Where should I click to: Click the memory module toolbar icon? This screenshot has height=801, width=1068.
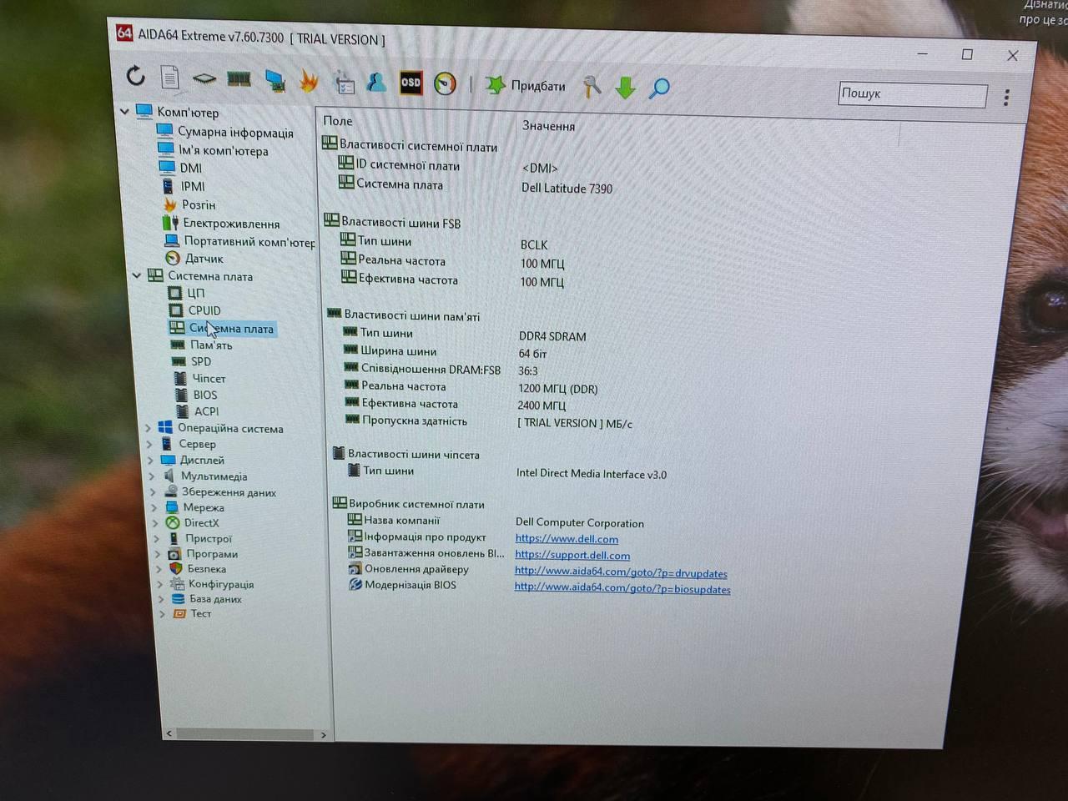pos(239,79)
